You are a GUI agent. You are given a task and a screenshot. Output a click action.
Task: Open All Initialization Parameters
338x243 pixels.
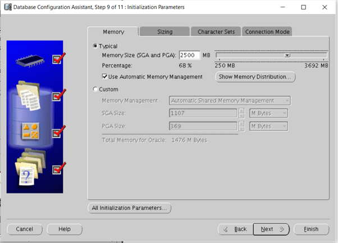[129, 208]
